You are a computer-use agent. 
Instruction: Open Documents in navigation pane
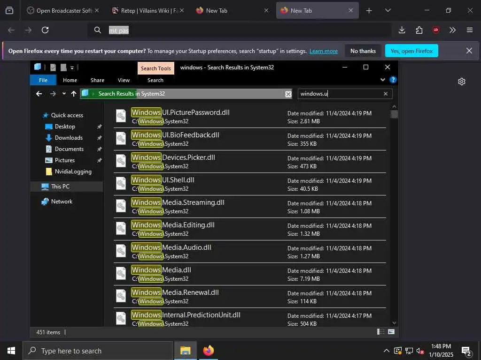pos(69,149)
